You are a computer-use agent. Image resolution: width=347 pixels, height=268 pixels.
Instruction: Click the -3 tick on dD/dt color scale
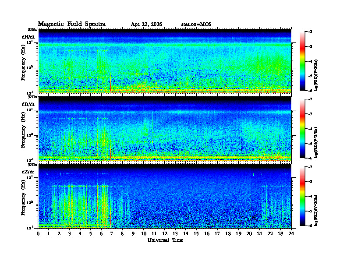point(311,114)
